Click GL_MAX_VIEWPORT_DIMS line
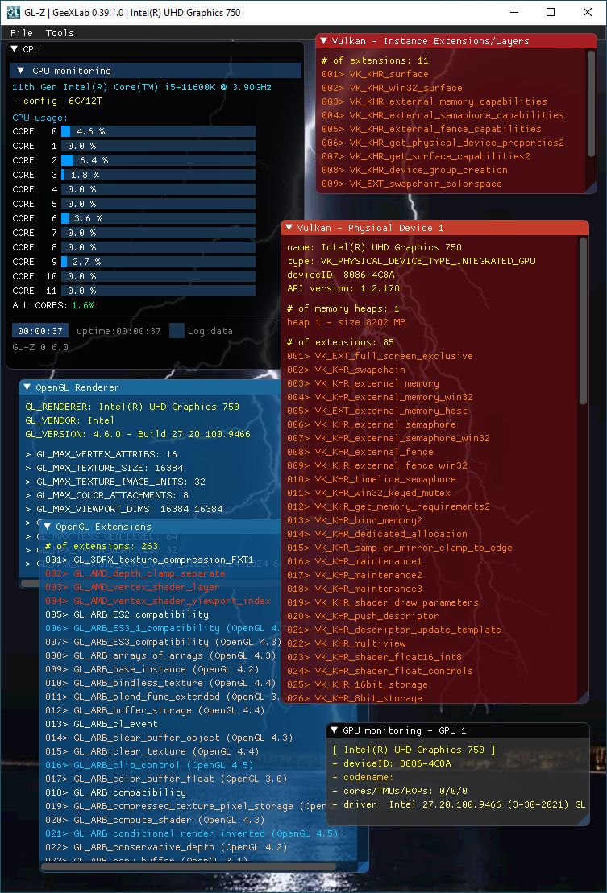The width and height of the screenshot is (607, 893). tap(123, 509)
